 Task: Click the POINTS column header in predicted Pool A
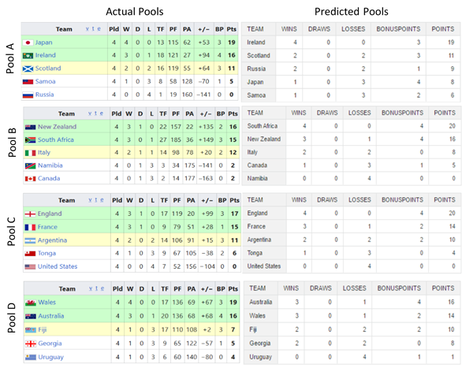[443, 29]
